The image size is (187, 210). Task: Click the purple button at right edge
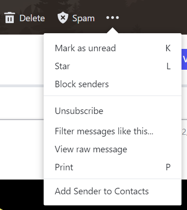184,59
